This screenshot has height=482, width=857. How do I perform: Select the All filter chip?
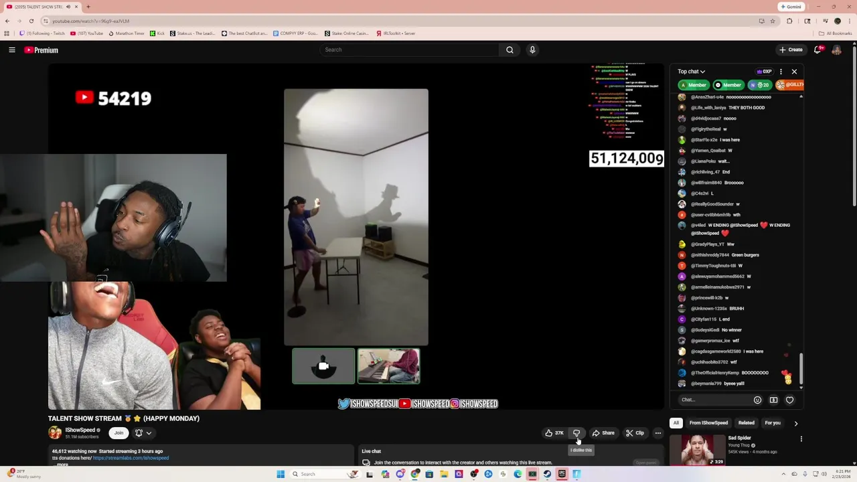pyautogui.click(x=676, y=423)
